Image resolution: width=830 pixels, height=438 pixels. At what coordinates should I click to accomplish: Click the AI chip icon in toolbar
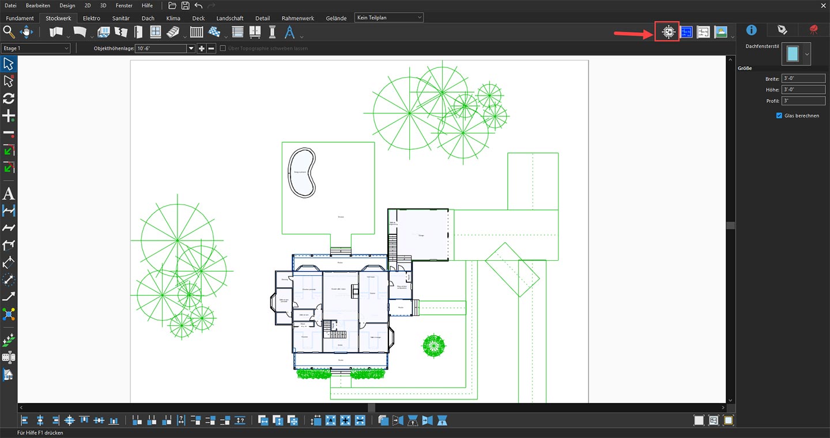click(668, 32)
